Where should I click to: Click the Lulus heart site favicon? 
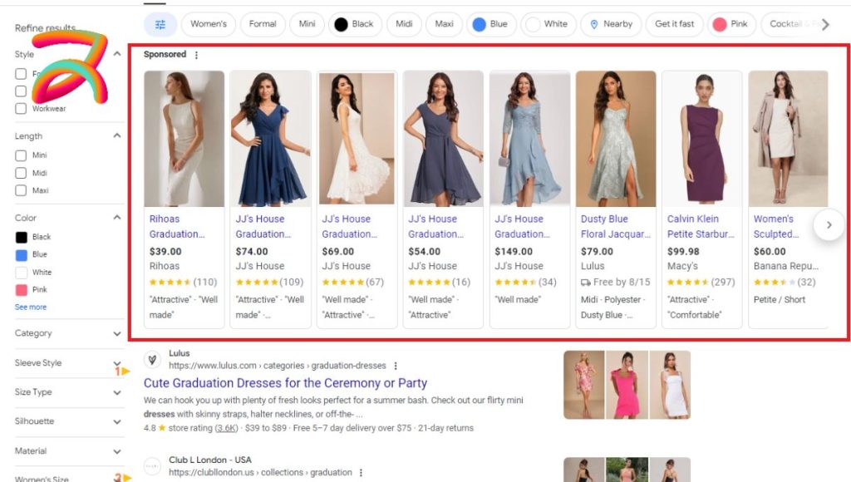click(x=153, y=359)
